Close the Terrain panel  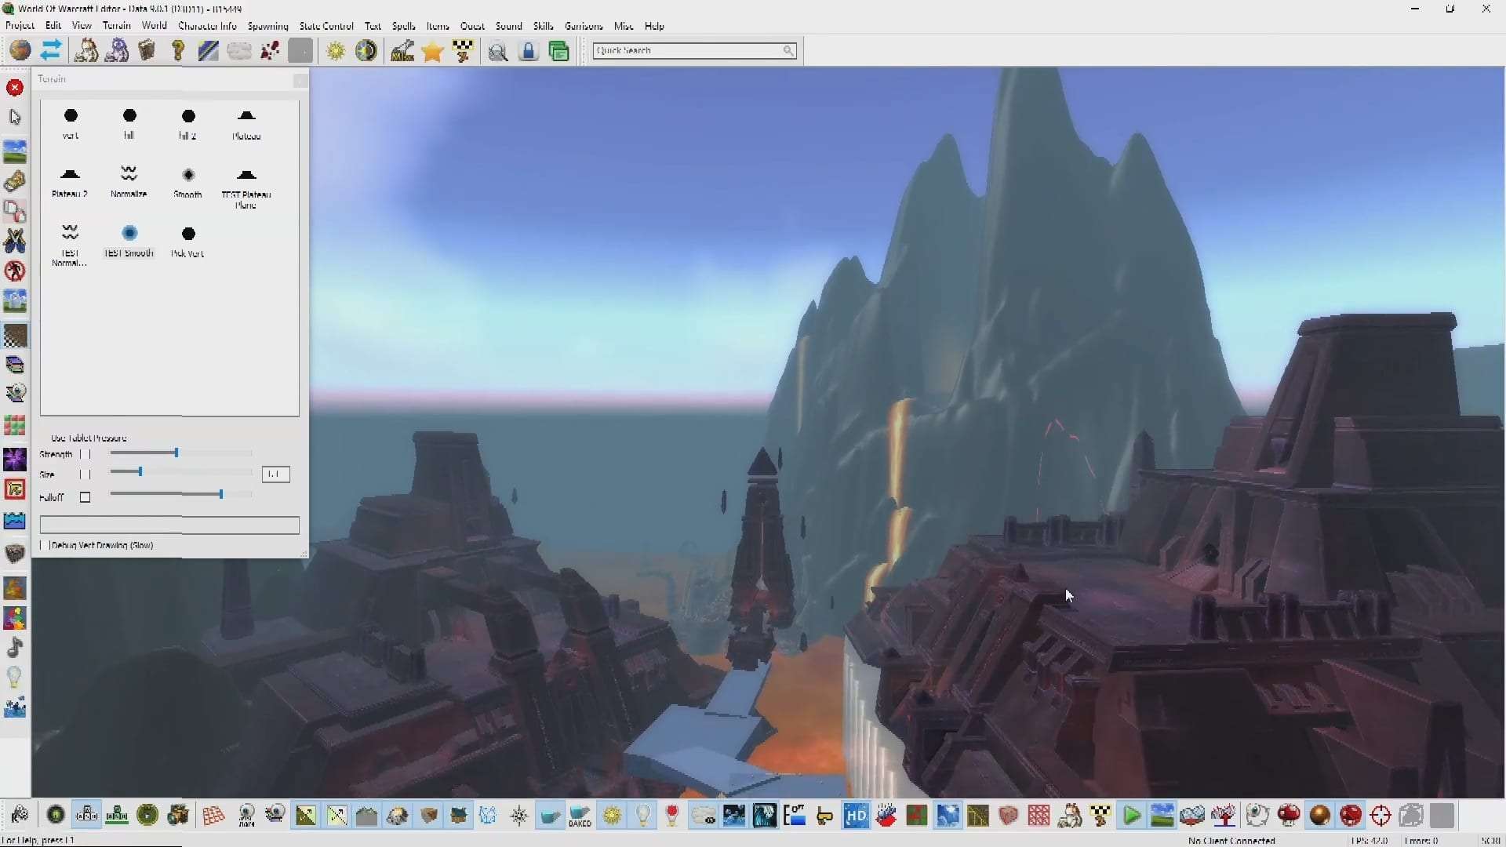click(300, 80)
